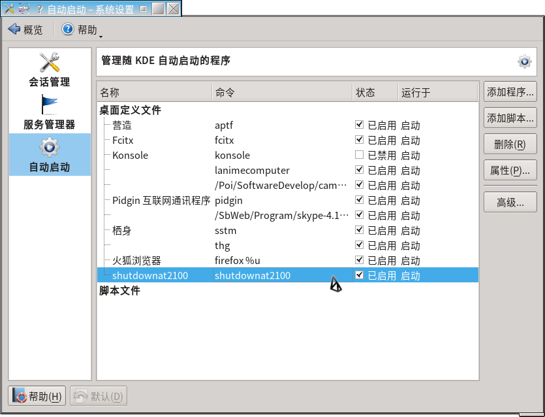
Task: Disable the Pidgin autostart checkbox
Action: coord(359,200)
